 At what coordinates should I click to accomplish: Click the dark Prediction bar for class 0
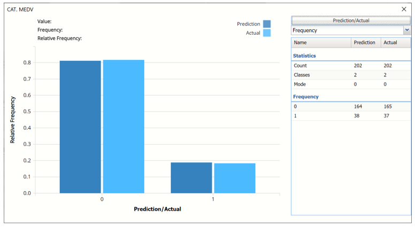[x=80, y=127]
